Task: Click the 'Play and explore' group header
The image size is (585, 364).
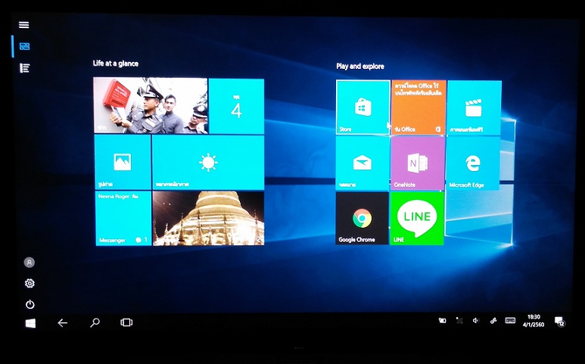Action: tap(360, 67)
